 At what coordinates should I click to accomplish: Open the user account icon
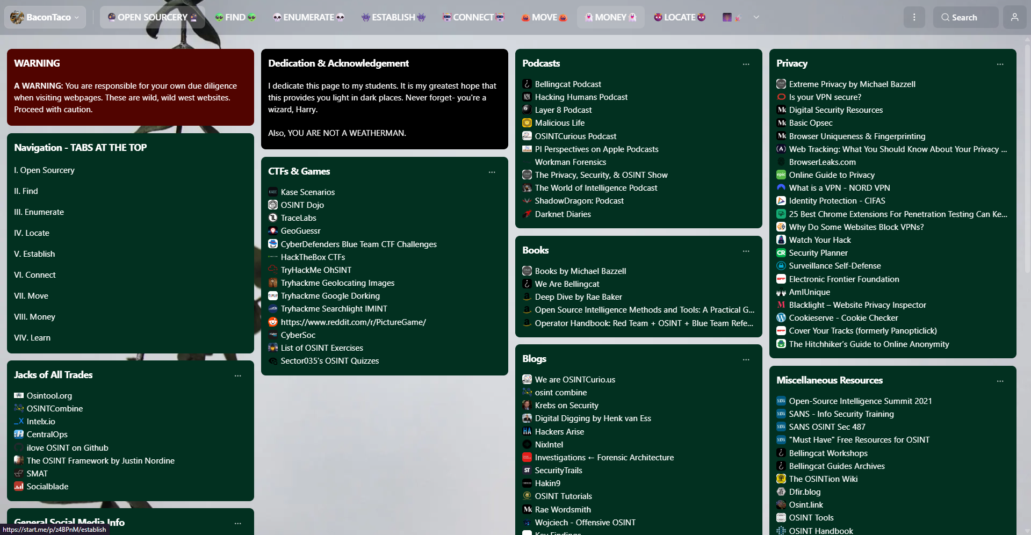pyautogui.click(x=1014, y=17)
